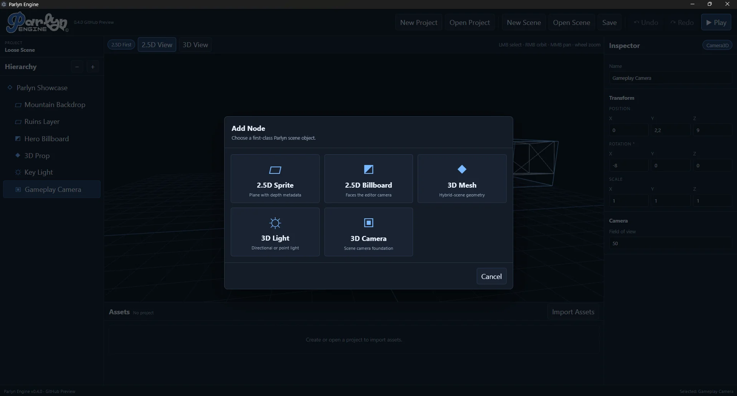Click the Ruins Layer sprite icon
The image size is (737, 396).
[x=18, y=122]
